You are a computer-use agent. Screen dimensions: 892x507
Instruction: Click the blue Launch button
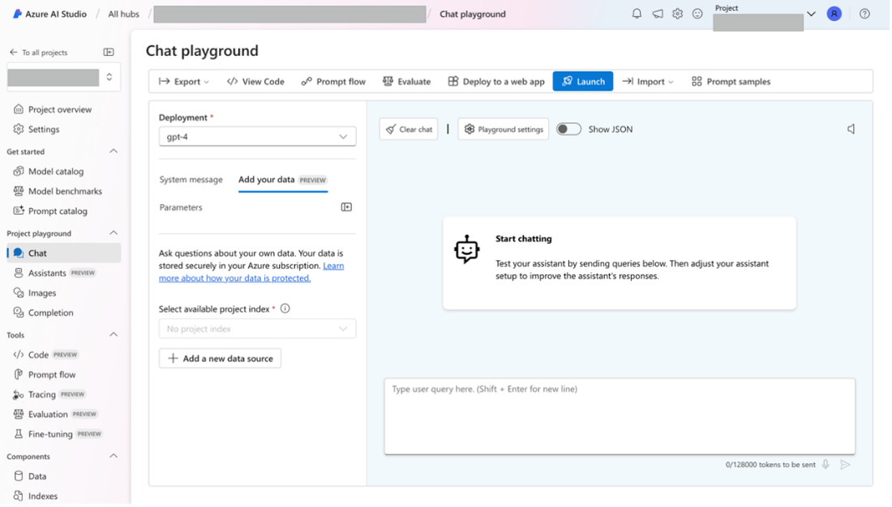[583, 81]
